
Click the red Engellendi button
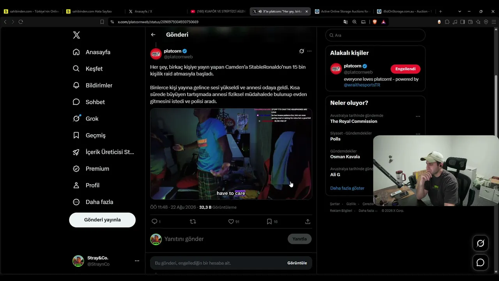[405, 69]
